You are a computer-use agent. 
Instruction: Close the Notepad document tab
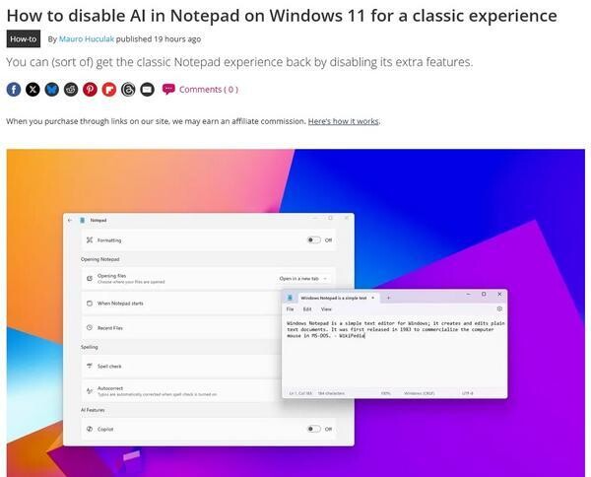tap(372, 298)
